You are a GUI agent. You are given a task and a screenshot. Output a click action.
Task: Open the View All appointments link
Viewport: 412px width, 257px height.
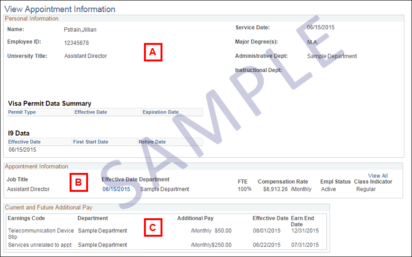[x=378, y=176]
